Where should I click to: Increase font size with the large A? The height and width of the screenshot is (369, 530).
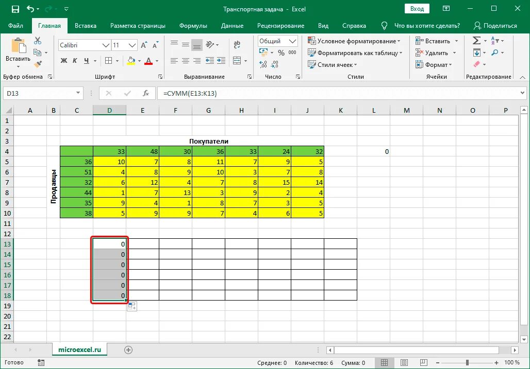click(144, 45)
